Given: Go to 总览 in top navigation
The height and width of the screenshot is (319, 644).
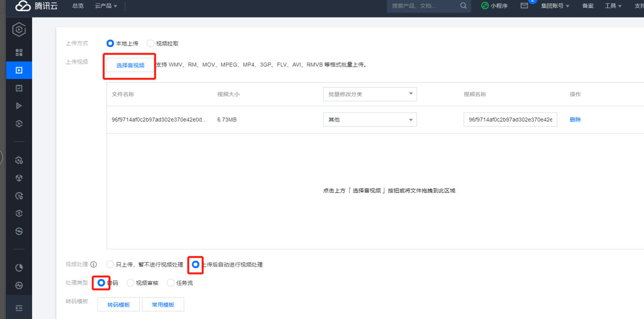Looking at the screenshot, I should pyautogui.click(x=78, y=6).
